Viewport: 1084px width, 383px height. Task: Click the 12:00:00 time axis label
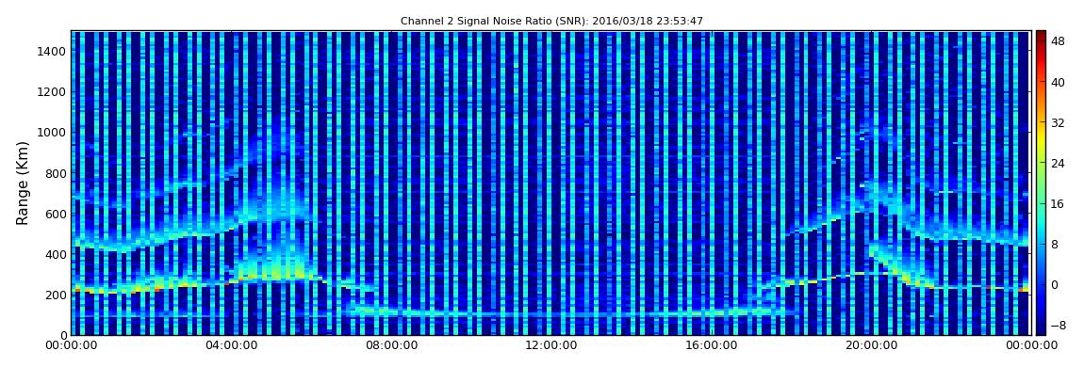550,345
